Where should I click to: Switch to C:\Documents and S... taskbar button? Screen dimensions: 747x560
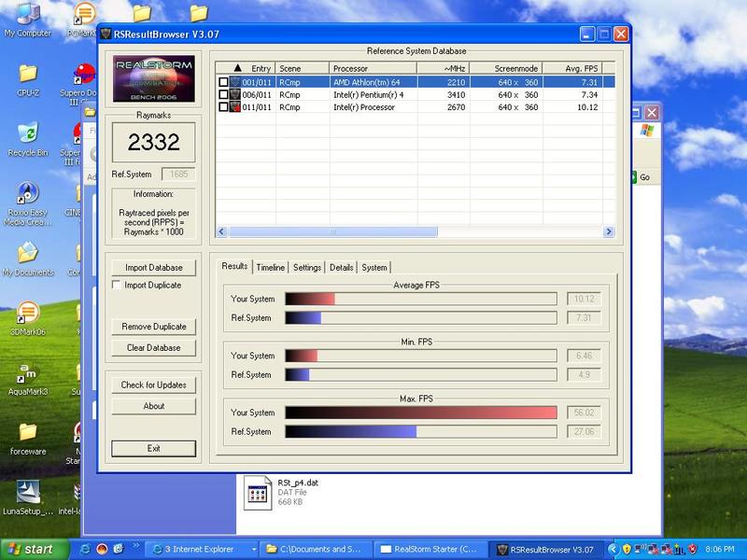click(x=316, y=549)
